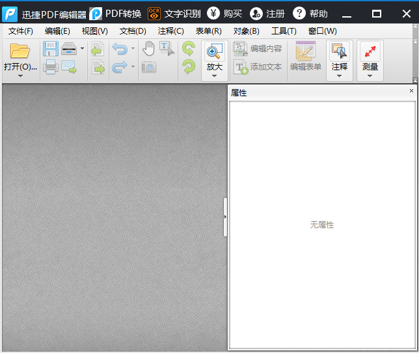
Task: Open the scanner dropdown arrow
Action: (82, 49)
